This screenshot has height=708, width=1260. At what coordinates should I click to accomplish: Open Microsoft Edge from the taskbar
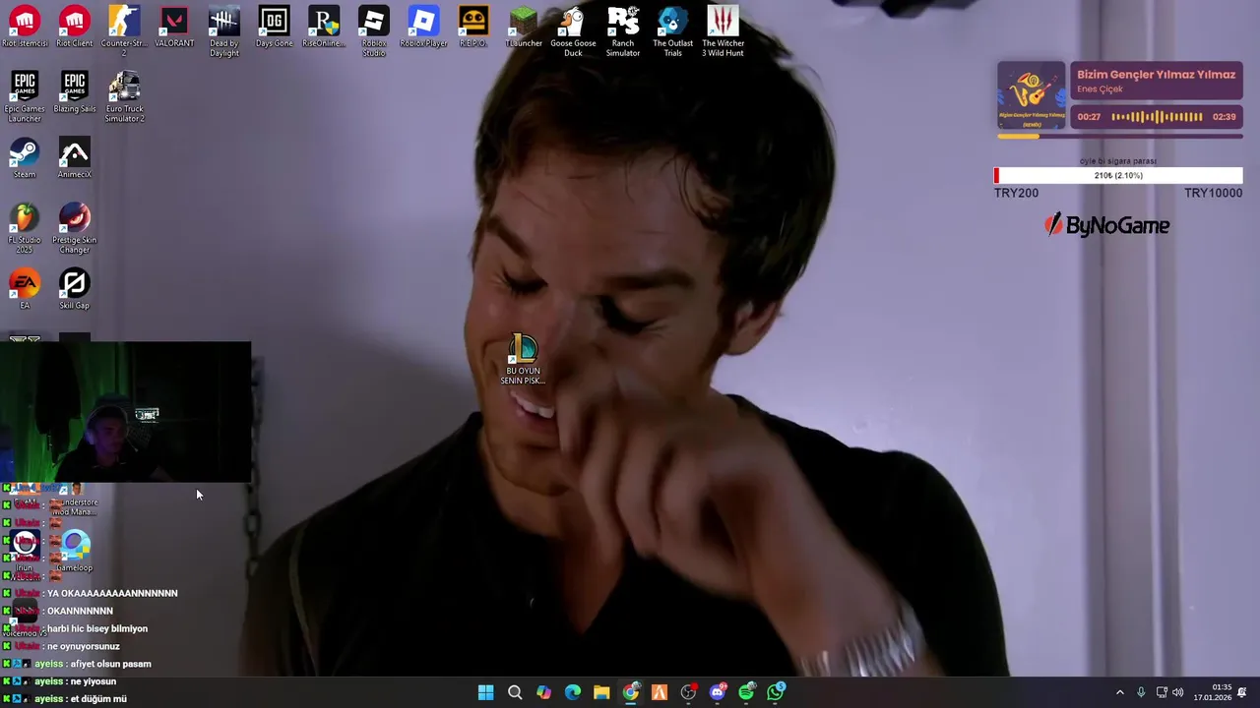(573, 692)
